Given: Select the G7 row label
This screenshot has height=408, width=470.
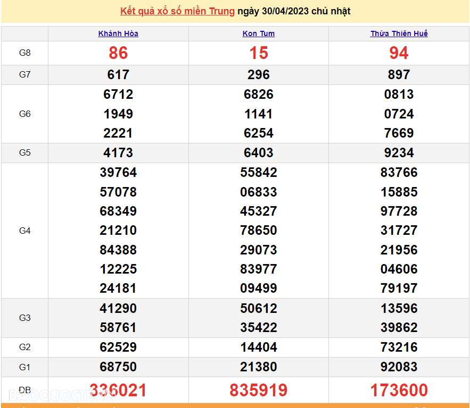Looking at the screenshot, I should coord(24,74).
